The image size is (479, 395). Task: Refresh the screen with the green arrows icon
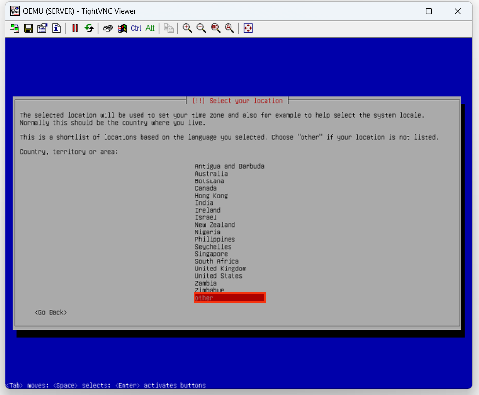click(89, 28)
